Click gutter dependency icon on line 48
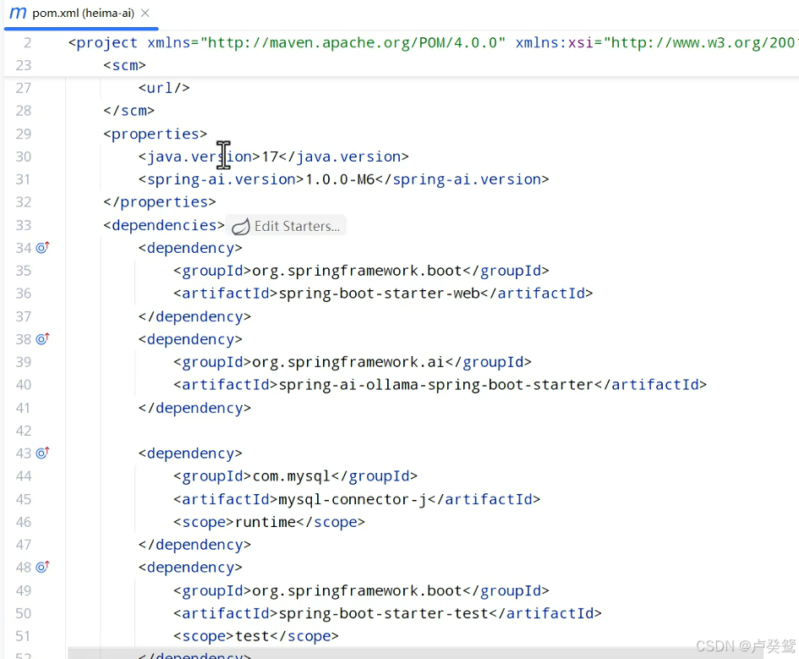Viewport: 799px width, 659px height. click(43, 567)
